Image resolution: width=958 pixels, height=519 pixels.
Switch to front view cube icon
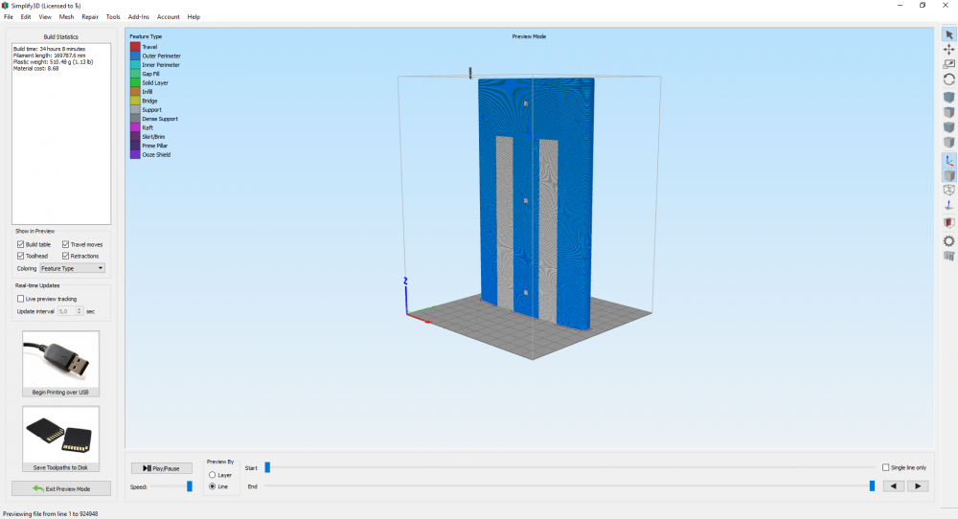click(948, 127)
